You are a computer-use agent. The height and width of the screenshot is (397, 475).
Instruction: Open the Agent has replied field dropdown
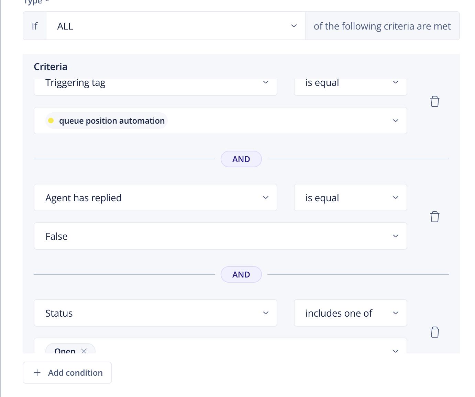click(x=265, y=197)
